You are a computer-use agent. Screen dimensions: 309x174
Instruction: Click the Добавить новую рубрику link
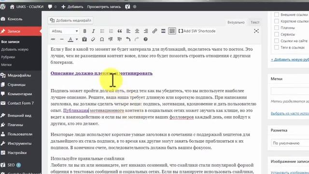tap(290, 59)
